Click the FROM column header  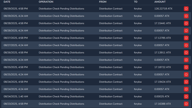point(103,2)
